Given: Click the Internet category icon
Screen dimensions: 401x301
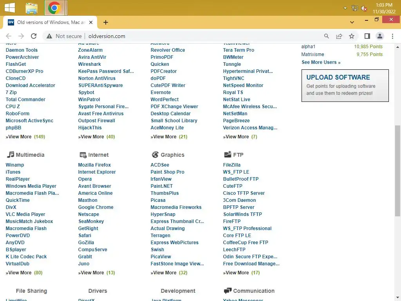Looking at the screenshot, I should pyautogui.click(x=83, y=155).
